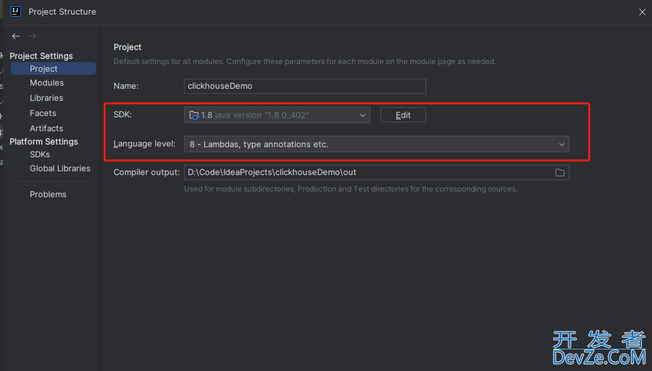
Task: Browse compiler output with folder icon
Action: coord(559,172)
